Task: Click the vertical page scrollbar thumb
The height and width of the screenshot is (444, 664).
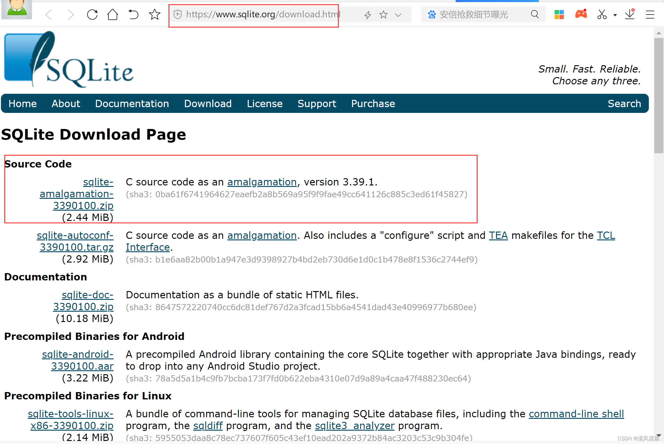Action: (658, 96)
